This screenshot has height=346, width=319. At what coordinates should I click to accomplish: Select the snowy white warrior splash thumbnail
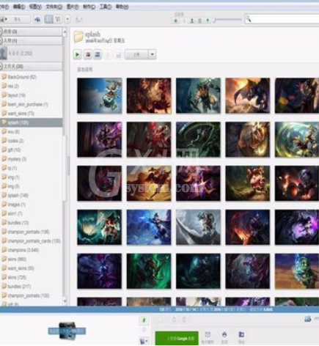point(198,227)
